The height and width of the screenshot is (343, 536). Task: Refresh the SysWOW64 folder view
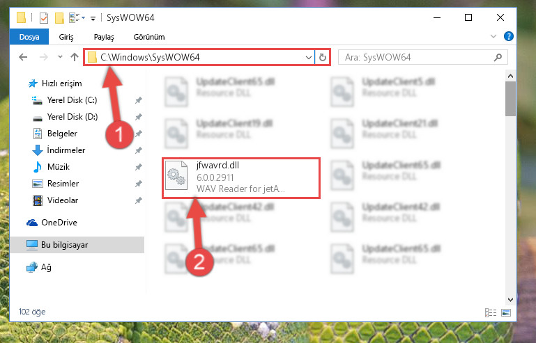click(x=322, y=57)
